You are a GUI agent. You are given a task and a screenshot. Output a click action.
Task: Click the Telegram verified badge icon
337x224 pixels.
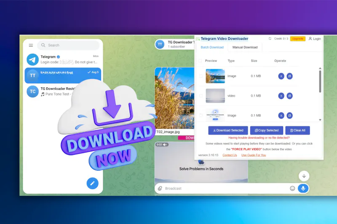(x=58, y=57)
